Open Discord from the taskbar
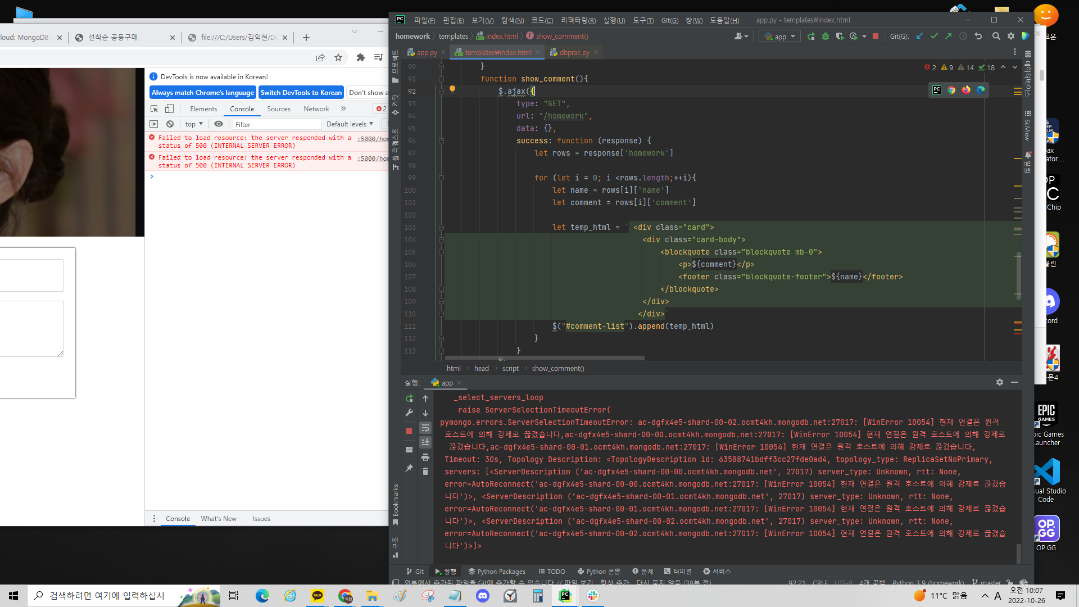This screenshot has width=1079, height=607. [x=483, y=596]
